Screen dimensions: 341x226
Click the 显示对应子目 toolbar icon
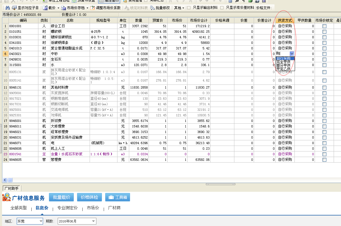point(14,8)
